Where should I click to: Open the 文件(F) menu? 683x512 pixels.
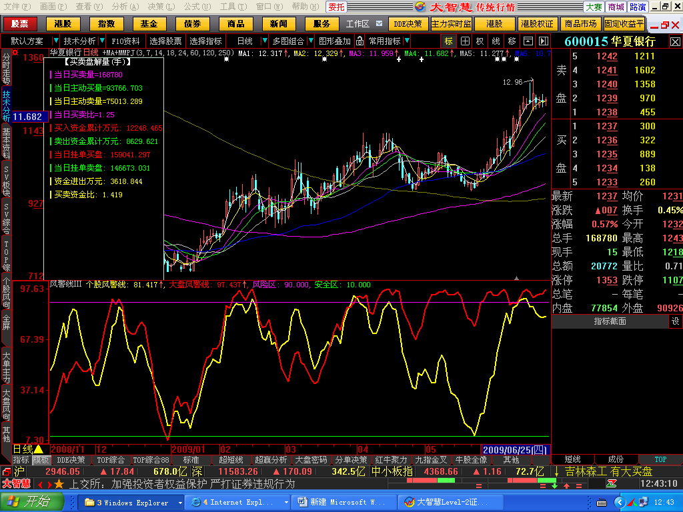tap(17, 7)
